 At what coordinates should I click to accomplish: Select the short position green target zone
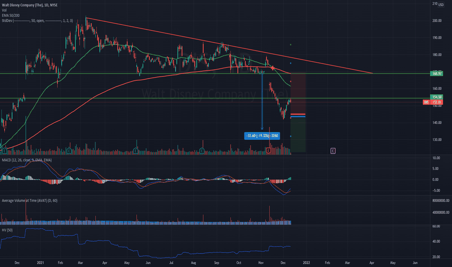(x=298, y=134)
